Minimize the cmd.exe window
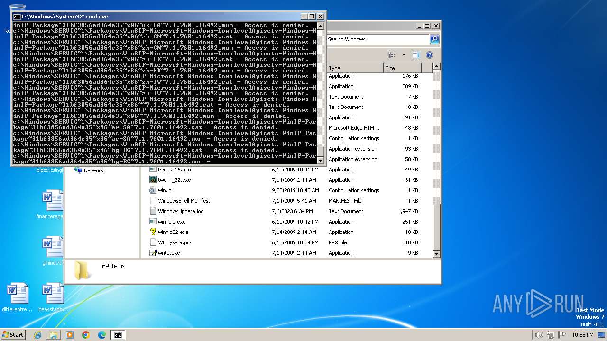The width and height of the screenshot is (607, 341). (304, 17)
